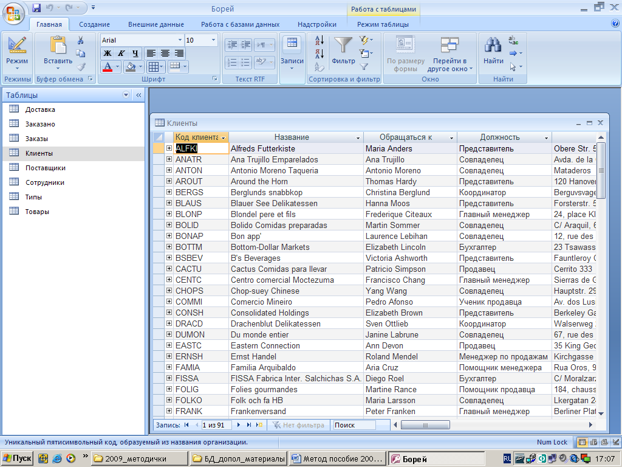Expand the BERGS row subdatasheet
This screenshot has width=622, height=467.
click(169, 192)
